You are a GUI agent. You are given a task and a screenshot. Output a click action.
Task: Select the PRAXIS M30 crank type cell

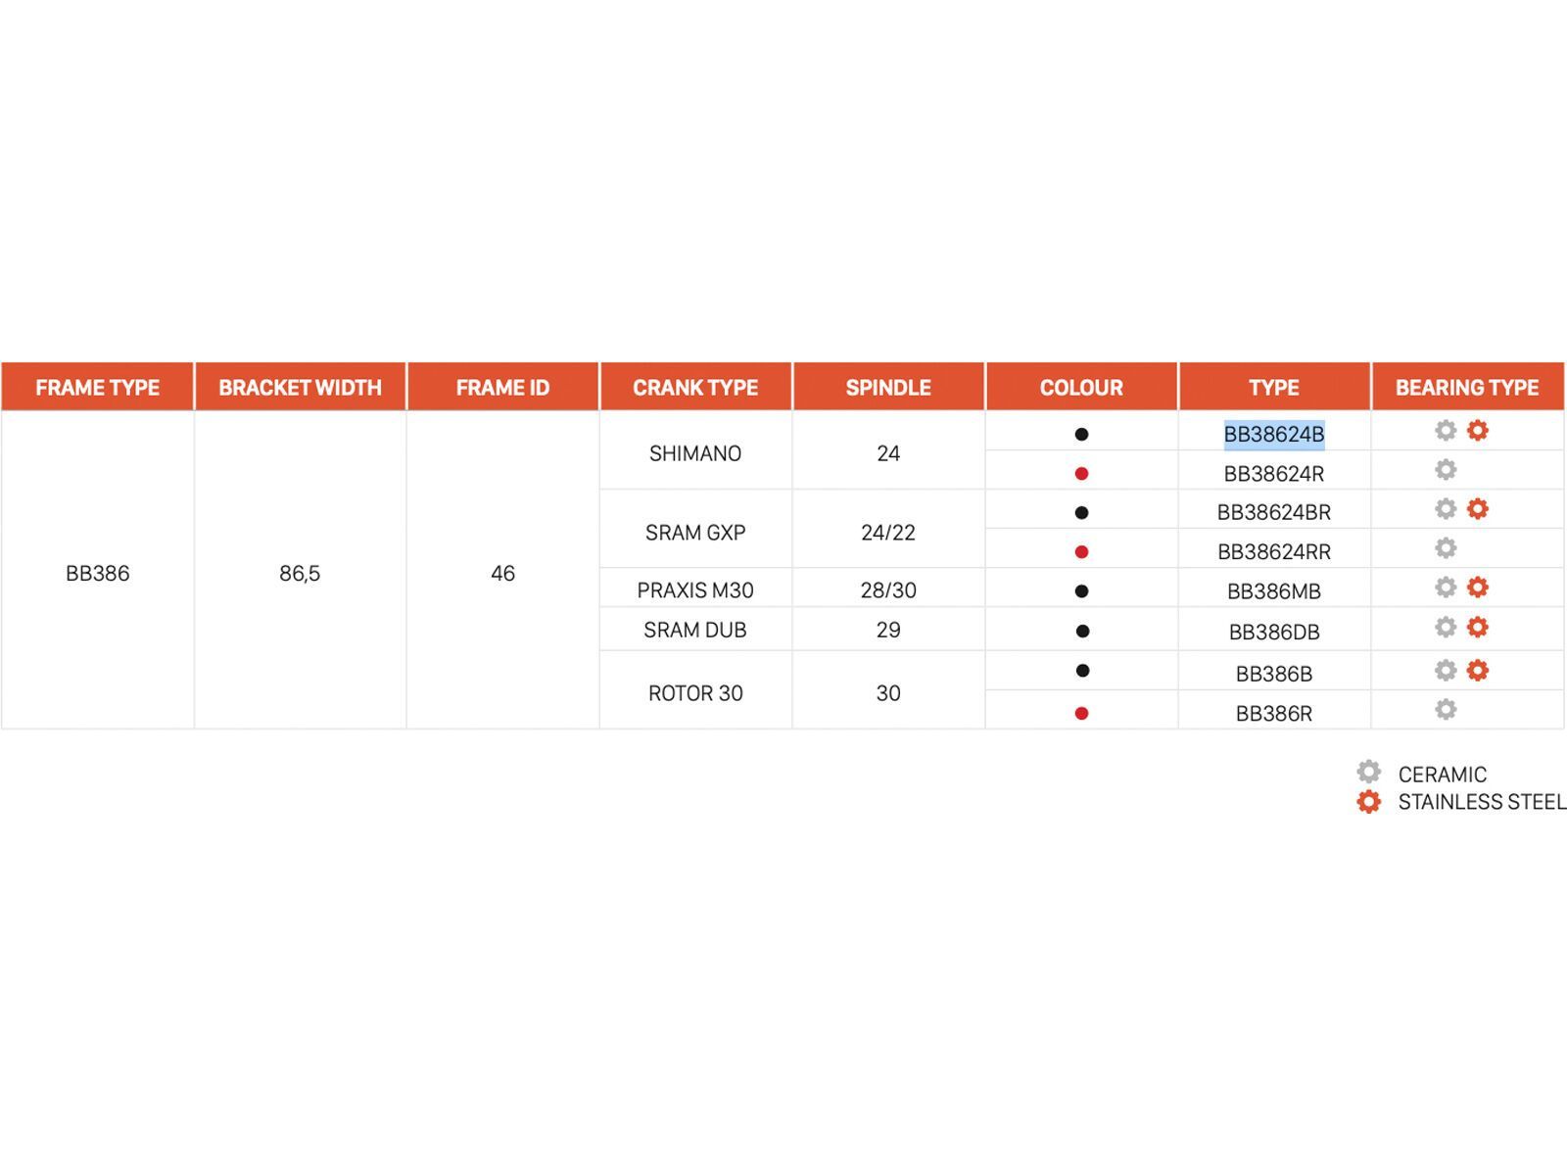(x=695, y=590)
